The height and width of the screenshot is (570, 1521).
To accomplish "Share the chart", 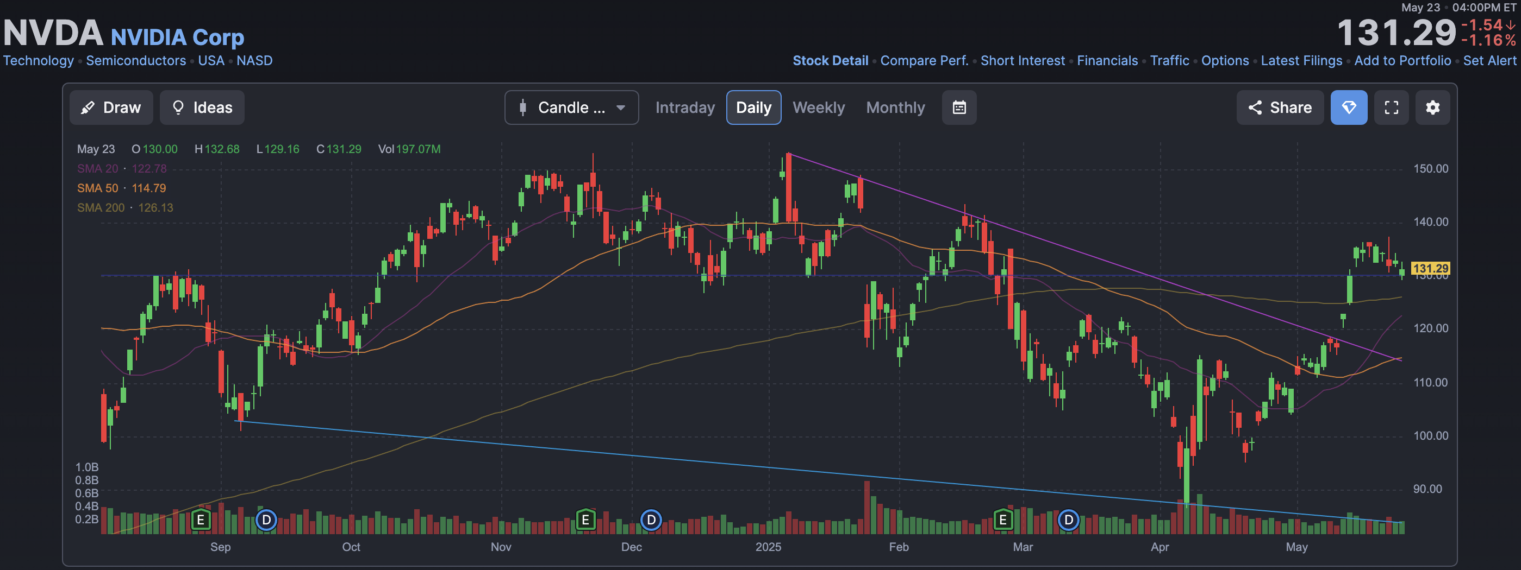I will coord(1280,107).
